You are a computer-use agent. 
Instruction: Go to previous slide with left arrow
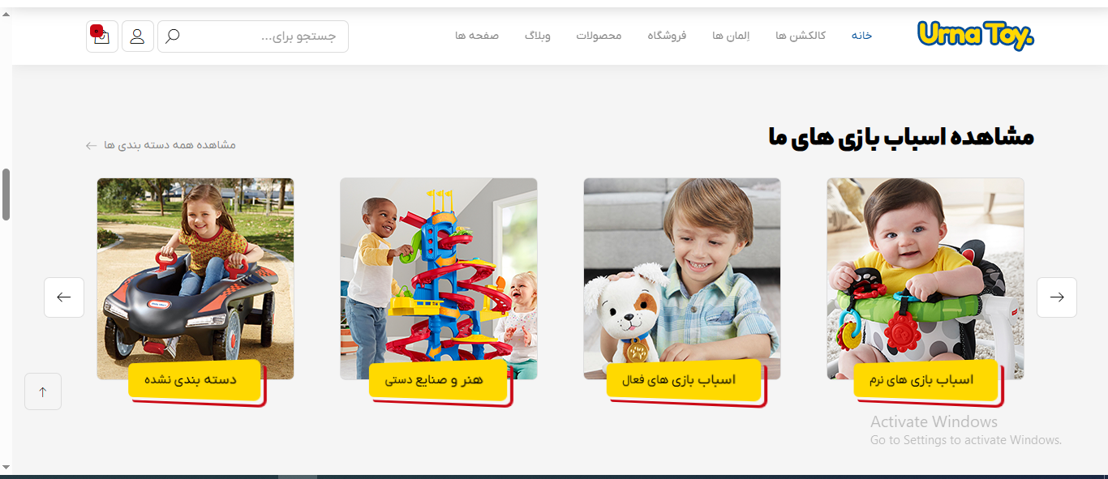[x=64, y=297]
